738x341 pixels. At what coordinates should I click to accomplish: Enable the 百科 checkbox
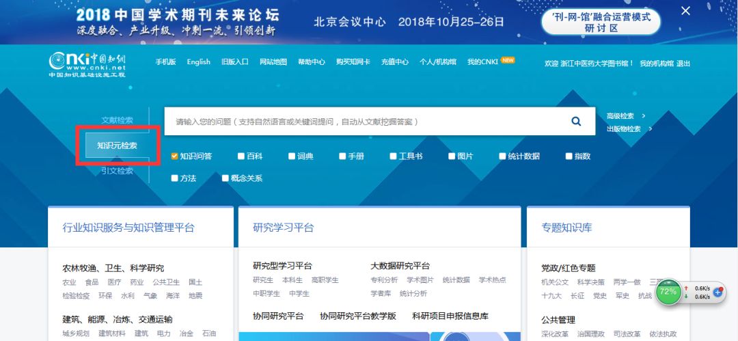pos(241,156)
